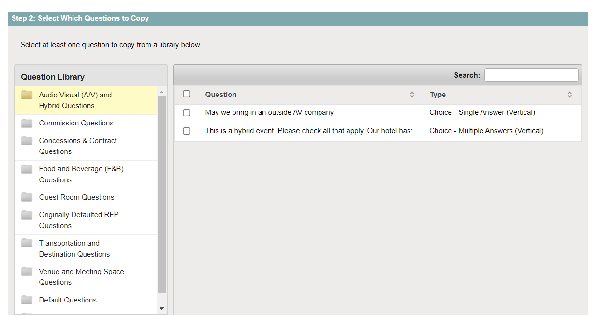Image resolution: width=597 pixels, height=316 pixels.
Task: Click the scrollbar down arrow
Action: pyautogui.click(x=162, y=308)
